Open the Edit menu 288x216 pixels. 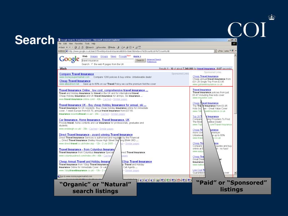click(x=65, y=44)
